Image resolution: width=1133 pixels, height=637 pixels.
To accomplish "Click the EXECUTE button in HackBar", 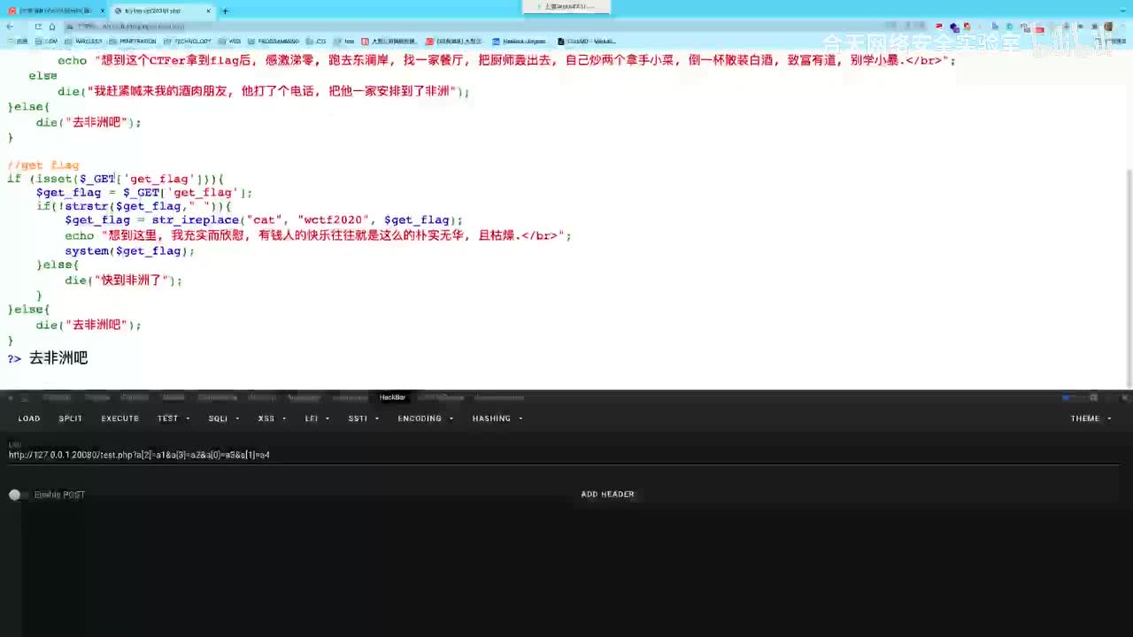I will (120, 418).
